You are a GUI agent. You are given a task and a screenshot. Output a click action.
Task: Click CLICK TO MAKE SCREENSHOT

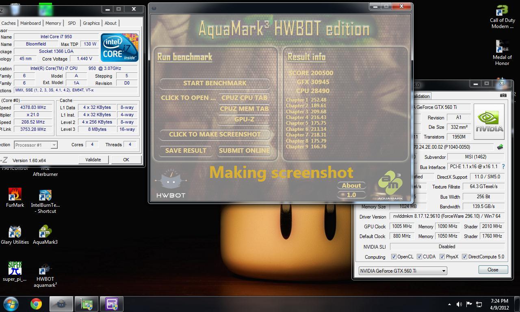click(214, 134)
